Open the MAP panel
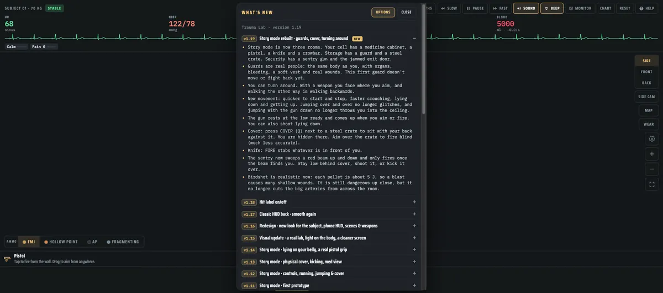663x293 pixels. [649, 110]
